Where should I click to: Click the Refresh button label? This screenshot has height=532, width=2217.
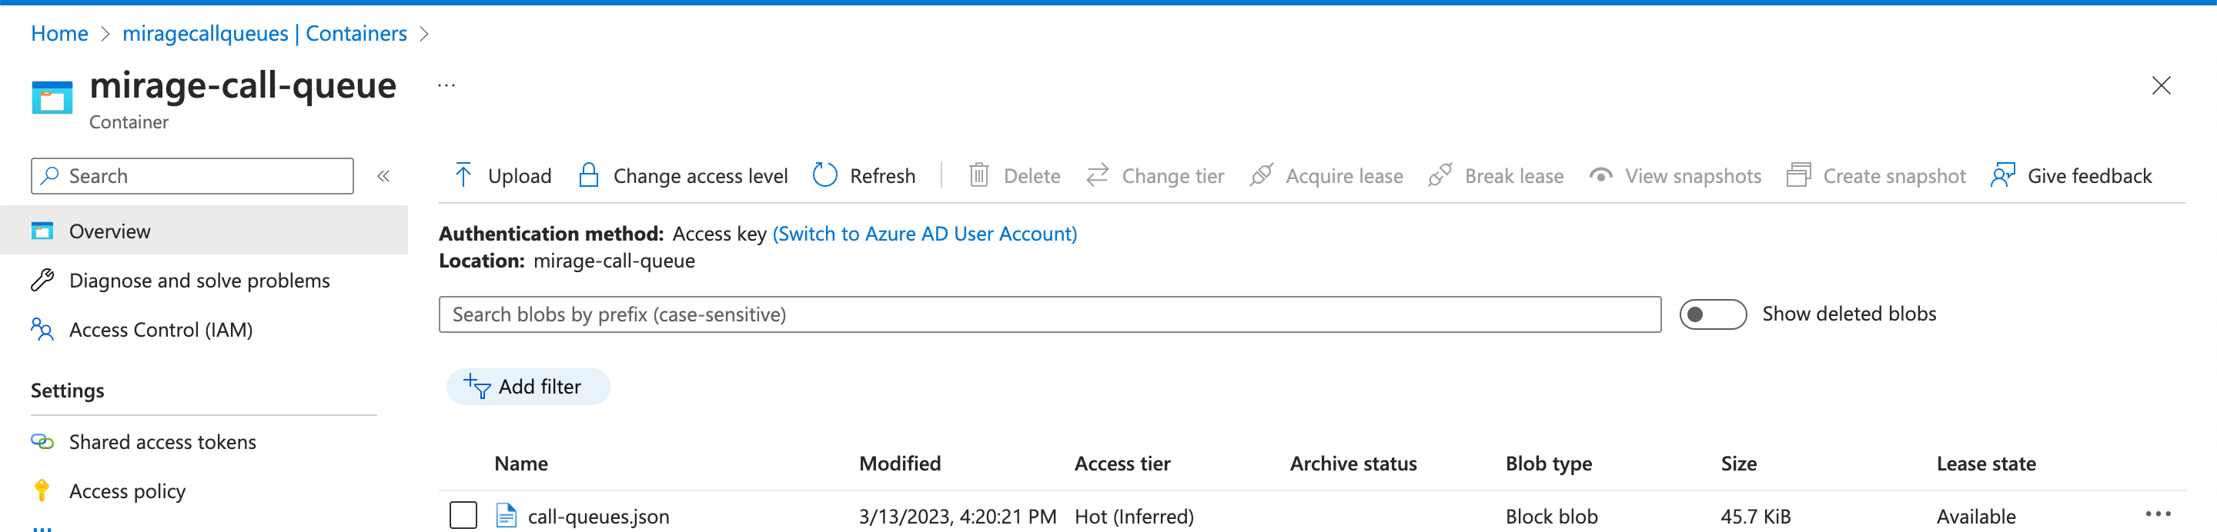pos(883,176)
